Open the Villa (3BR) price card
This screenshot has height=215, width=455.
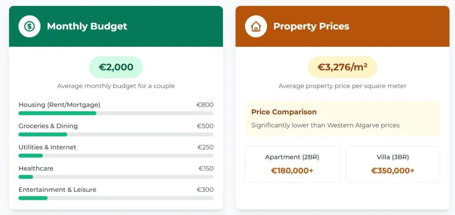click(393, 164)
